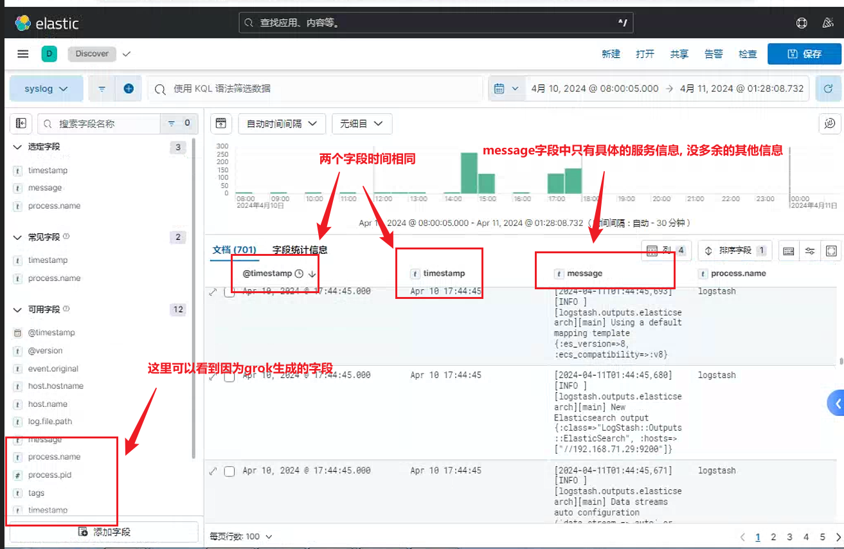Go to results page 2

pyautogui.click(x=773, y=537)
